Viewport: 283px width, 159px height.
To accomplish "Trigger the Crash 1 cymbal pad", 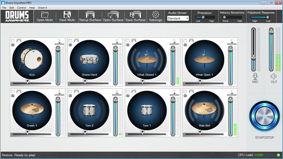I will (x=32, y=110).
